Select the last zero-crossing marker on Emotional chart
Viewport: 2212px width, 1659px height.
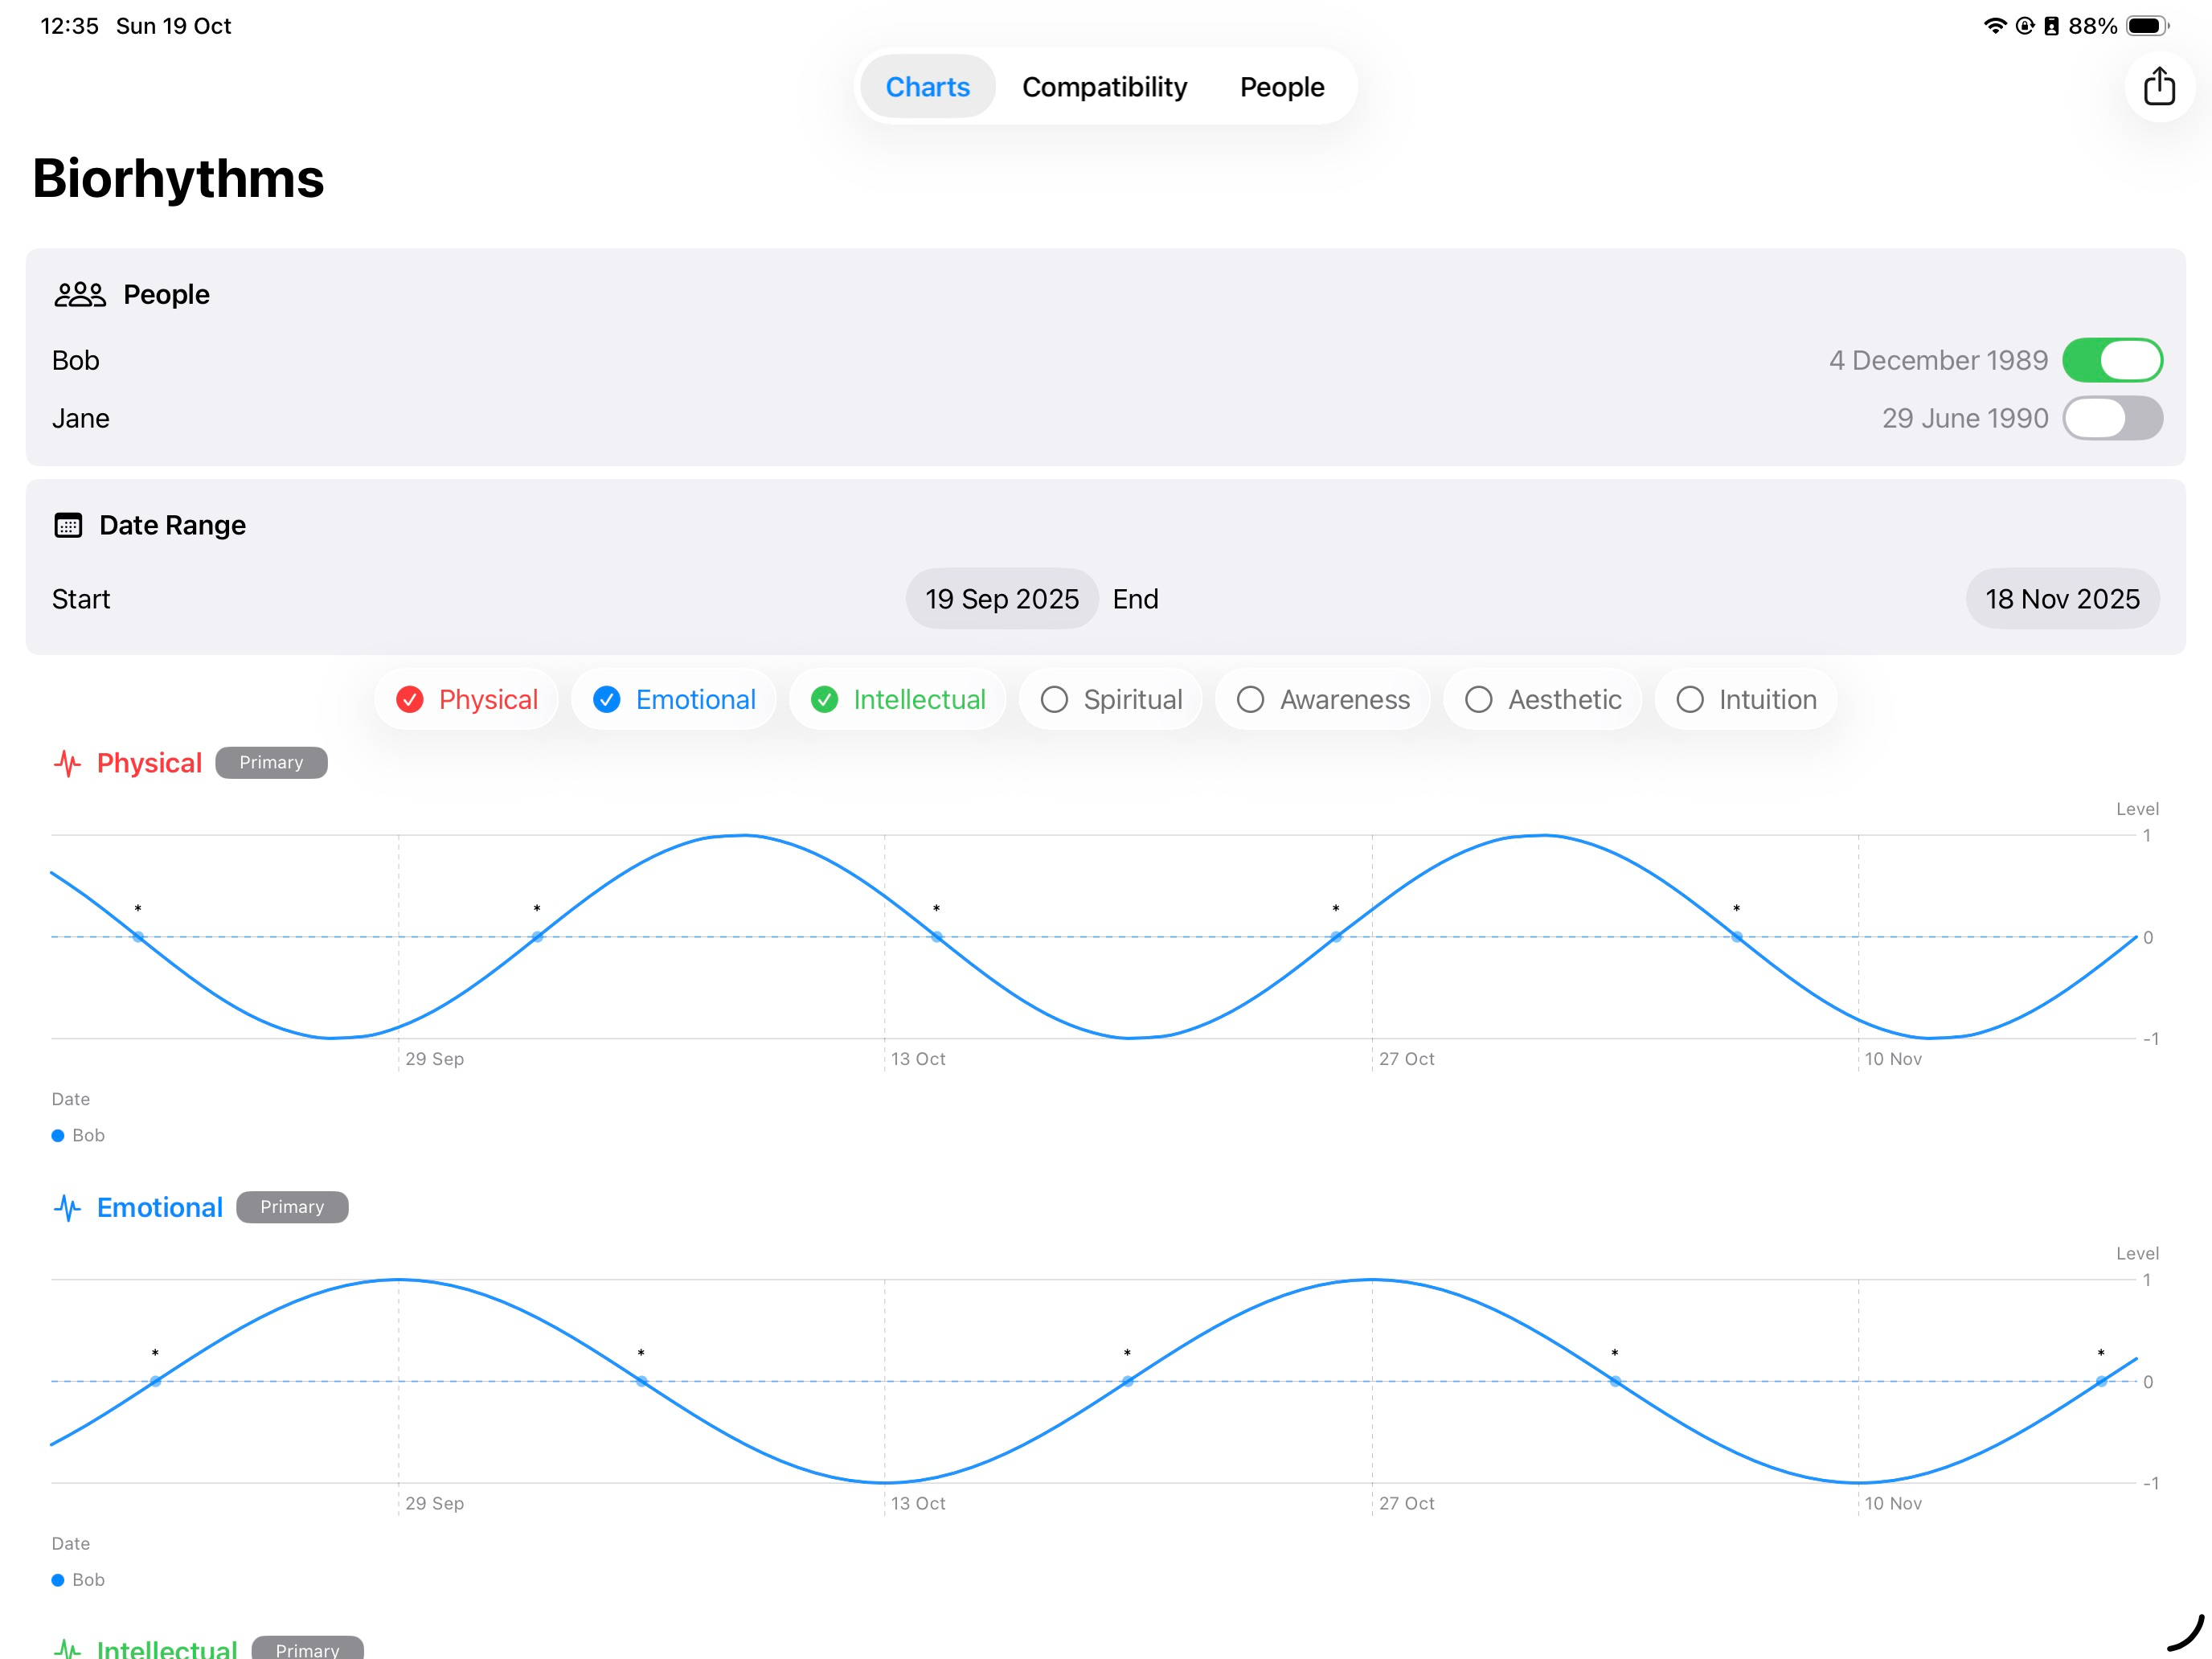click(x=2101, y=1381)
